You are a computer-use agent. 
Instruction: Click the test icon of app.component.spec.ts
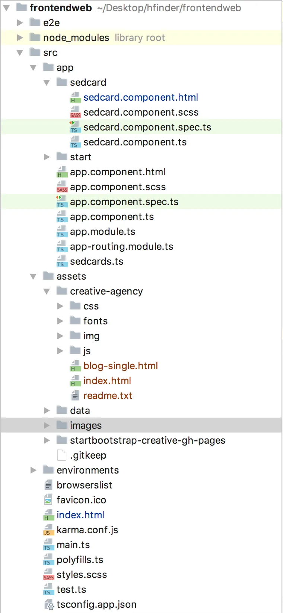[x=61, y=202]
